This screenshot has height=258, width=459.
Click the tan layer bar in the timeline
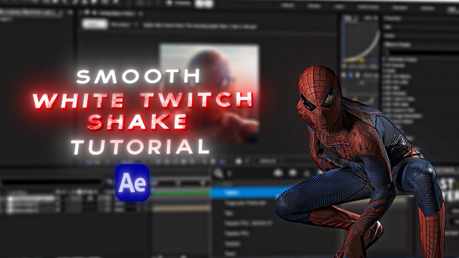pyautogui.click(x=182, y=208)
